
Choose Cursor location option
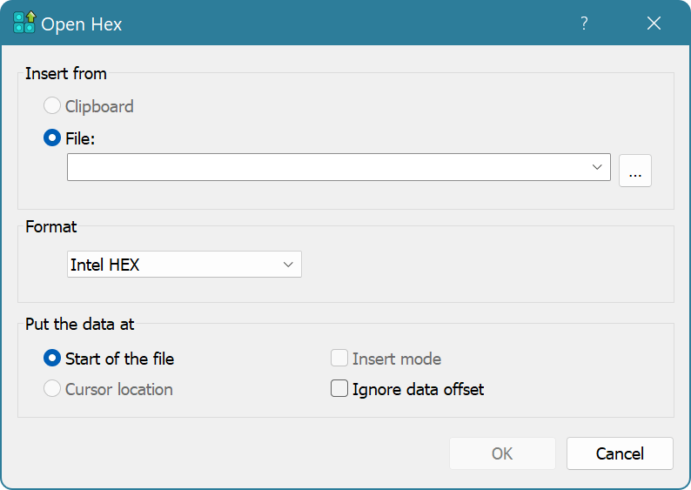point(53,390)
